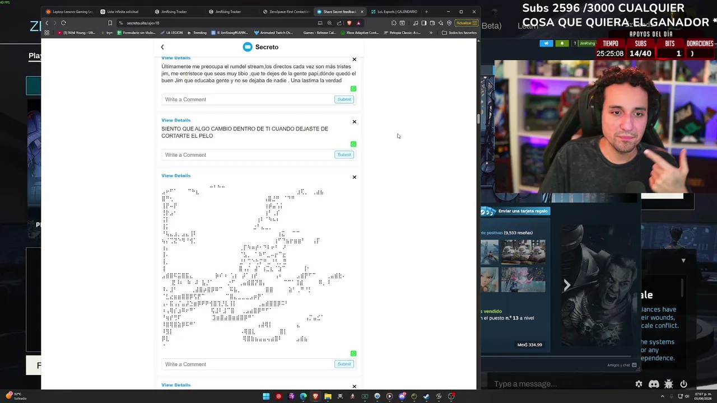Reload the page in Brave
The image size is (717, 403).
63,23
